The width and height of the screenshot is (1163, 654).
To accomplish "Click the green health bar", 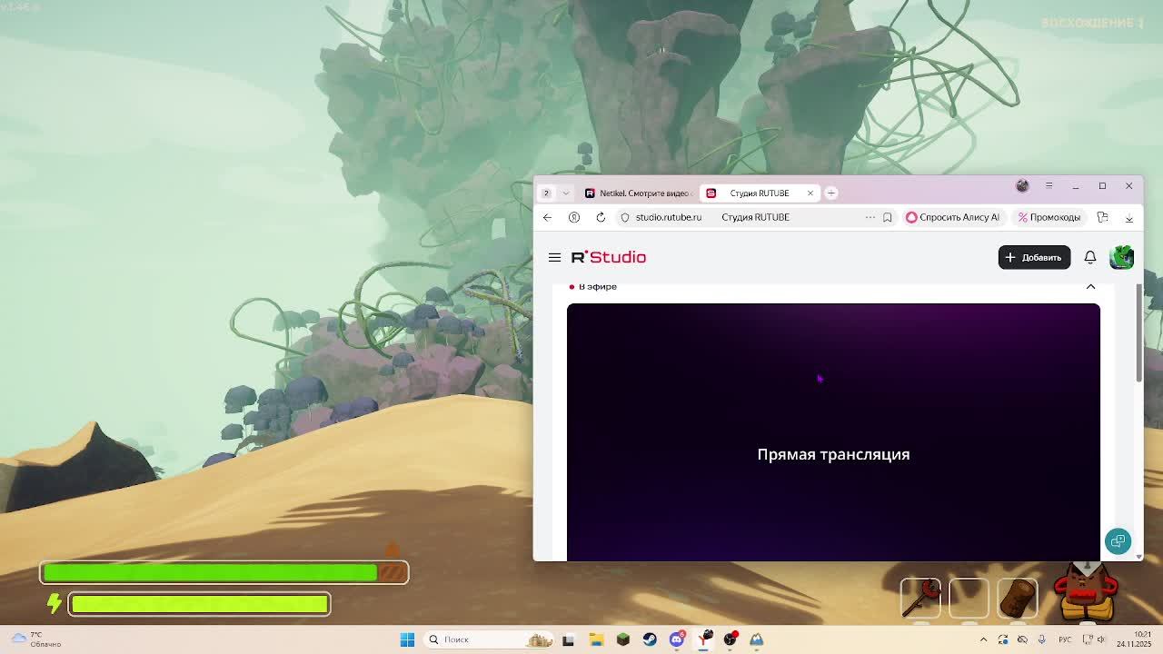I will pos(224,571).
